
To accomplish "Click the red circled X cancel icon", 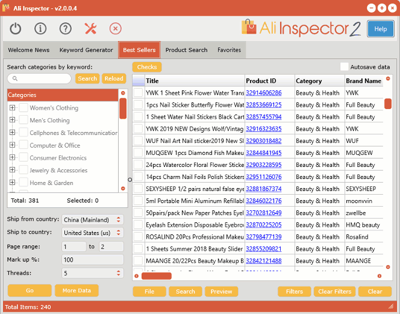I will 115,28.
